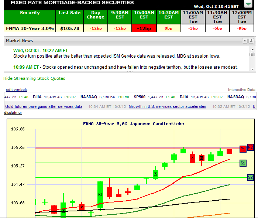This screenshot has width=258, height=218.
Task: Click the 106.06 price axis label
Action: pos(18,147)
